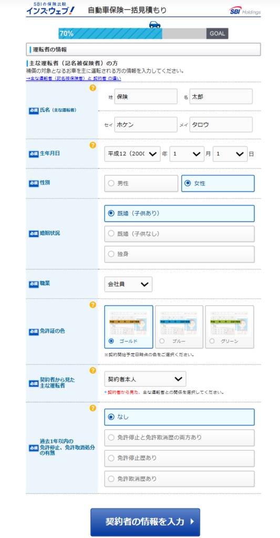Select the green license card image
The image size is (280, 538).
point(230,324)
